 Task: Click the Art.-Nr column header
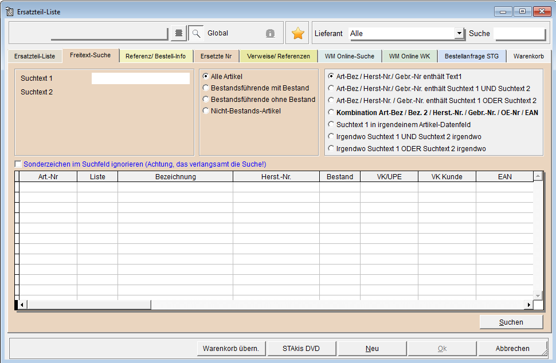[x=48, y=177]
